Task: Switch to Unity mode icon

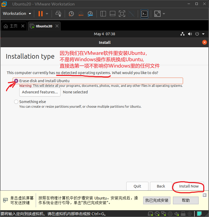Action: click(131, 14)
